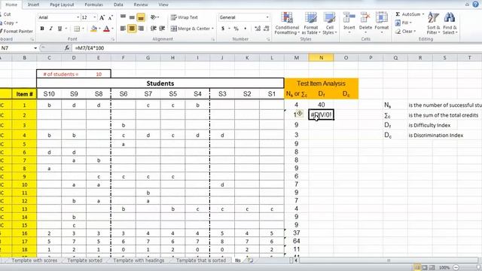Toggle Bold formatting
This screenshot has width=482, height=271.
[x=42, y=29]
